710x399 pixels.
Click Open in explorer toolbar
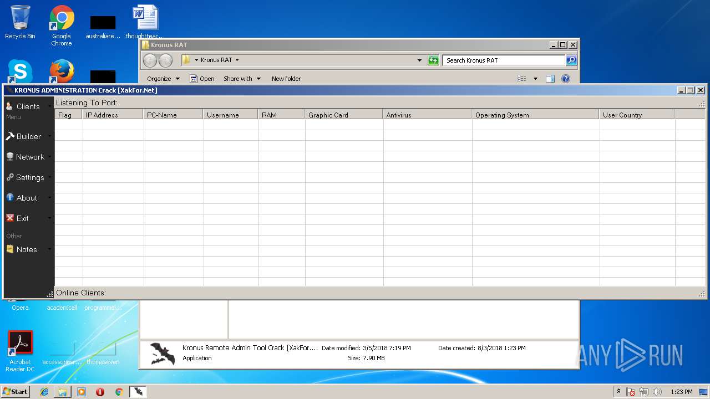point(202,79)
